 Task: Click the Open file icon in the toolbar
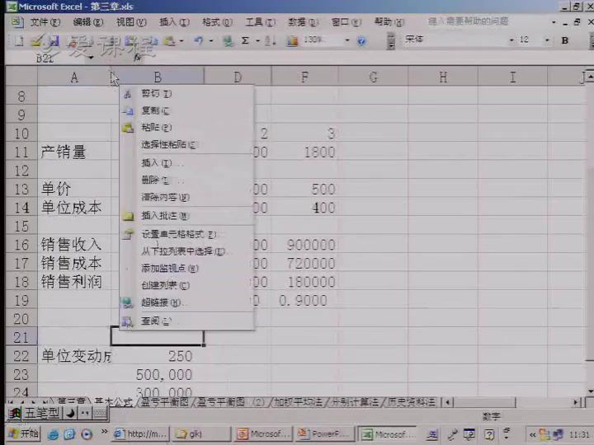37,40
